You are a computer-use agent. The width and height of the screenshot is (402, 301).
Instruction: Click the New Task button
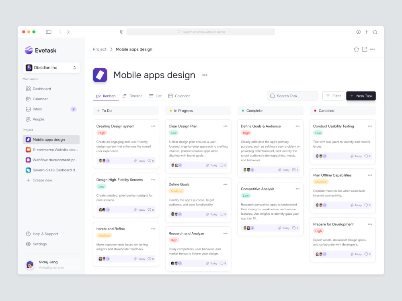pyautogui.click(x=361, y=96)
